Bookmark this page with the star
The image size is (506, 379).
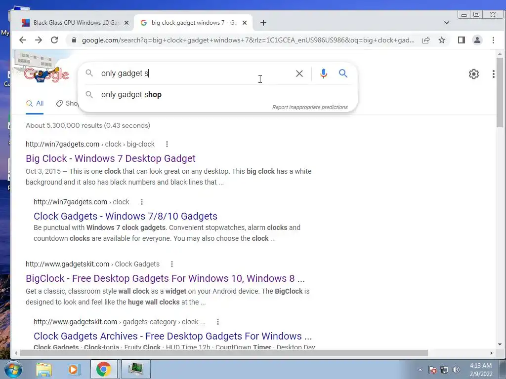coord(442,40)
